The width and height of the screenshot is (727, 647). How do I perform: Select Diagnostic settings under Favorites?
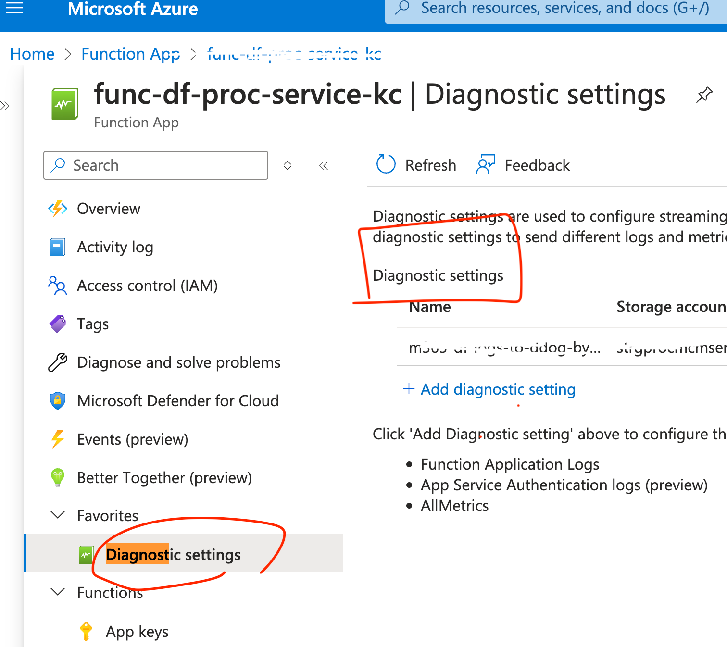(184, 554)
